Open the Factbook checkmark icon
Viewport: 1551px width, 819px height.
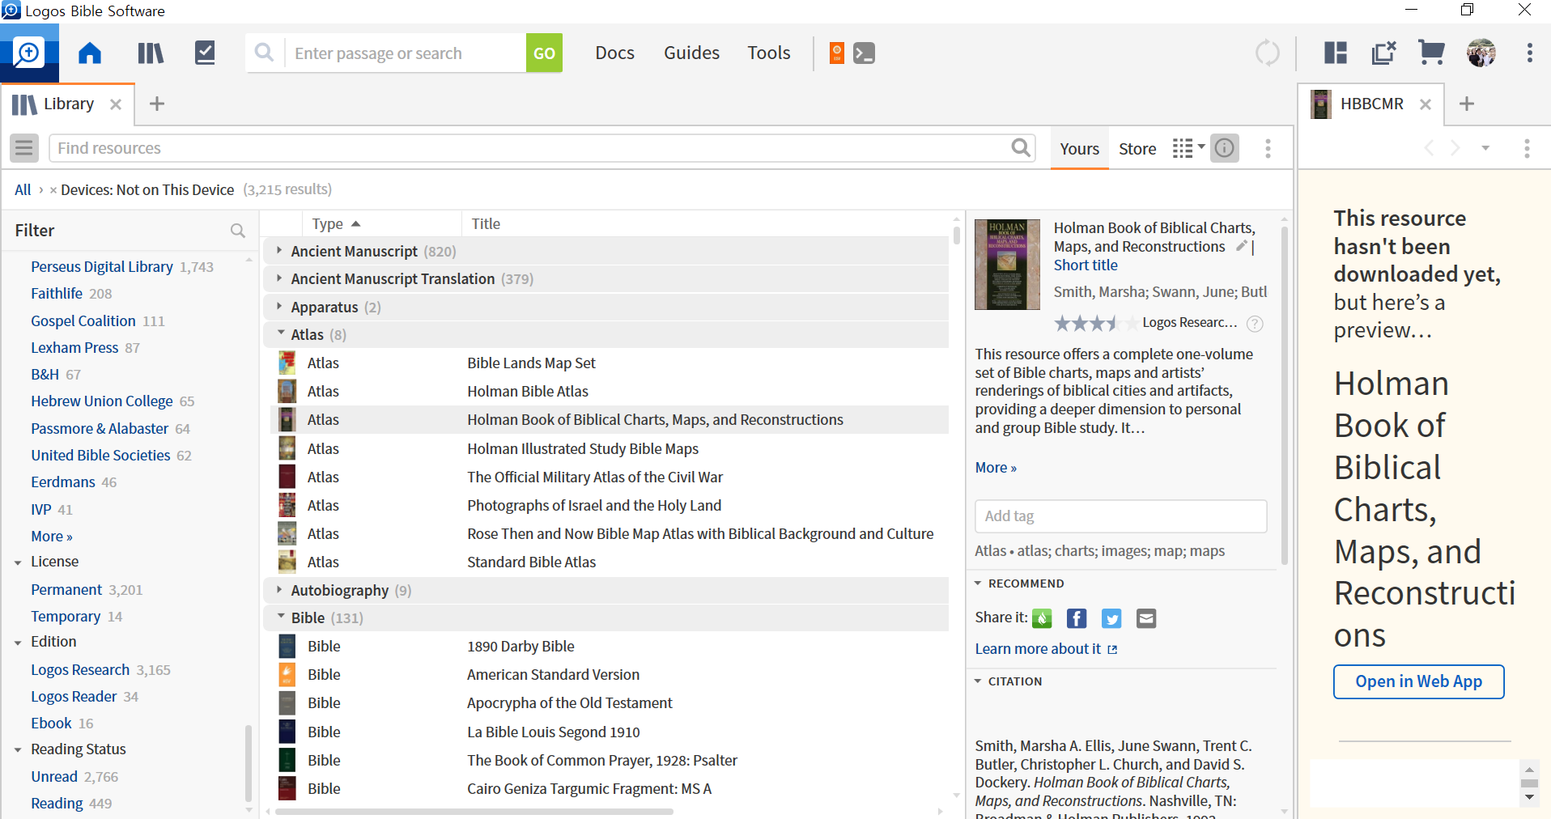click(x=206, y=53)
